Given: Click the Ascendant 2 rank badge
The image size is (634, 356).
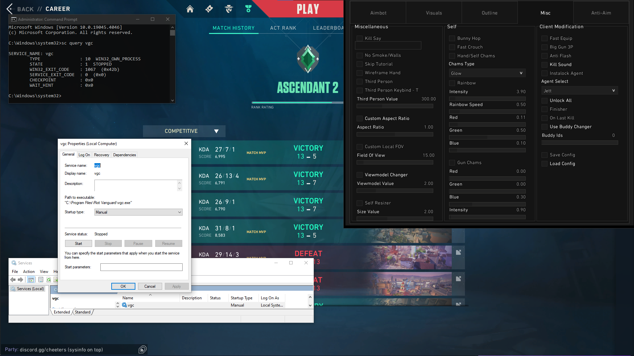Looking at the screenshot, I should [x=308, y=59].
